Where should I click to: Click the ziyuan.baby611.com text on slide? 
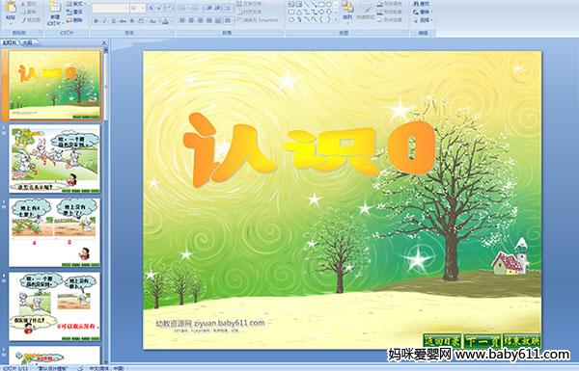(x=229, y=324)
